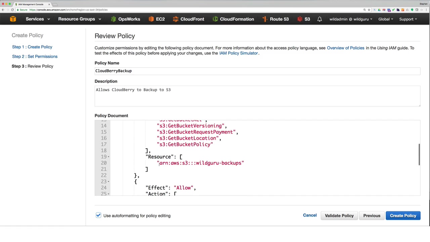This screenshot has height=242, width=430.
Task: Click the Validate Policy button
Action: (x=339, y=215)
